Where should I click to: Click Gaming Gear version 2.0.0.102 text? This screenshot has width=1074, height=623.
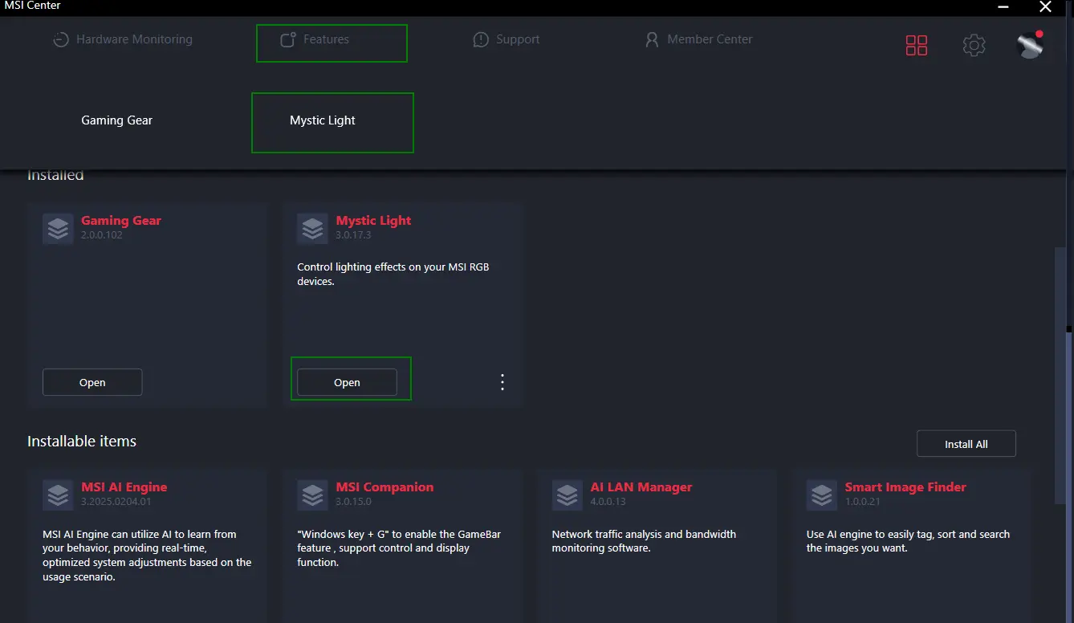coord(102,235)
